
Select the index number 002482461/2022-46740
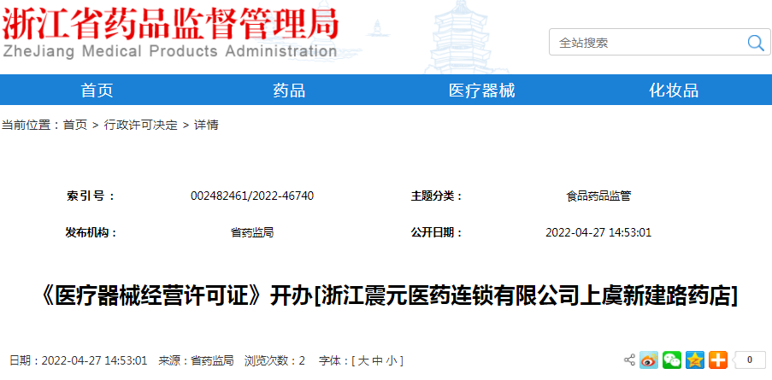coord(252,196)
